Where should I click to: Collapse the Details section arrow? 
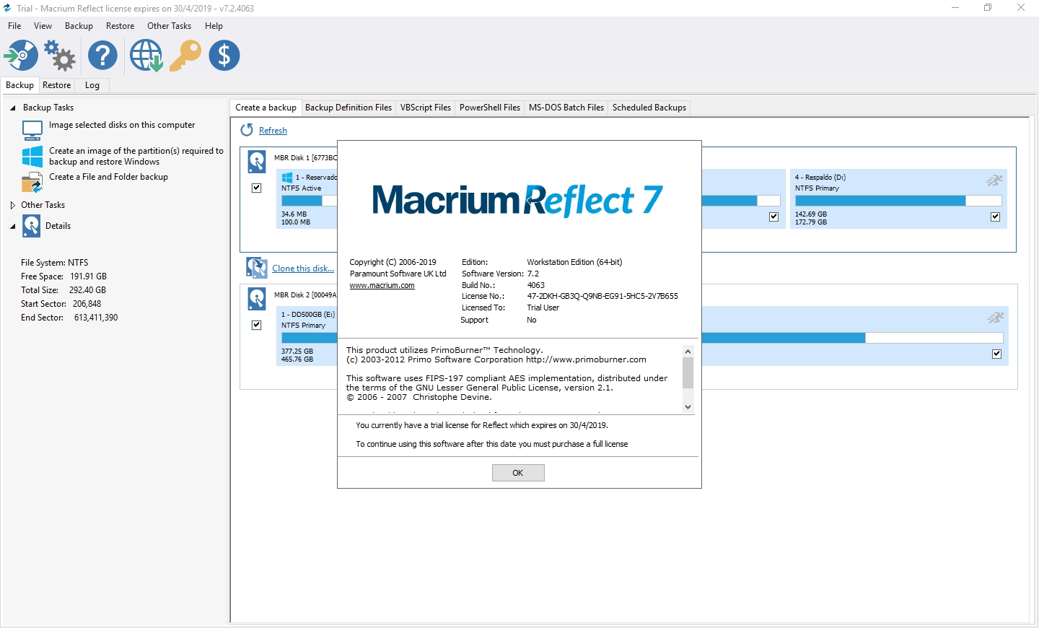(12, 226)
